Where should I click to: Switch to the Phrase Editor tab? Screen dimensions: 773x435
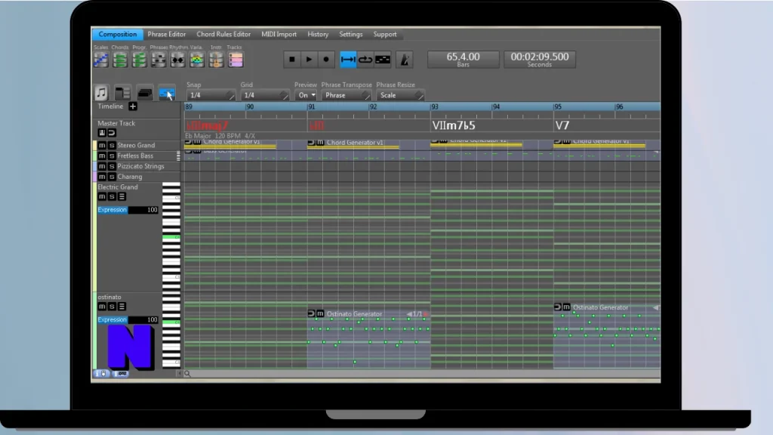click(x=167, y=34)
